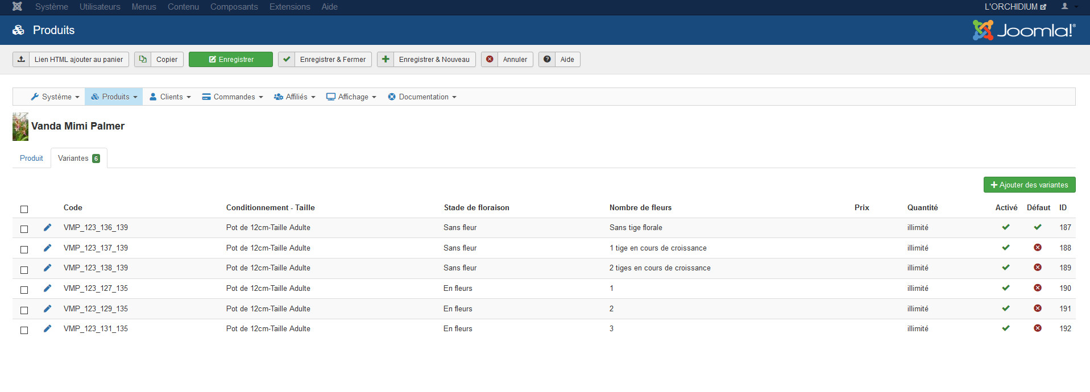Check the box for VMP_123_127_135
This screenshot has height=392, width=1090.
click(24, 290)
